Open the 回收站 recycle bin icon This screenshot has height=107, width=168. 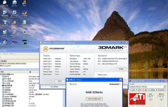5,33
